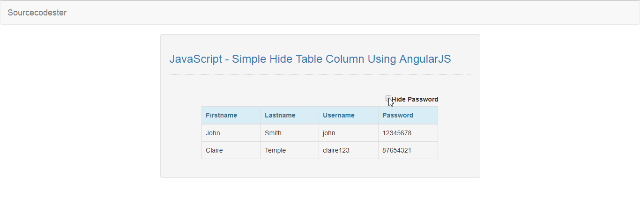Click the password cell 87654321
This screenshot has height=212, width=640.
pyautogui.click(x=408, y=150)
